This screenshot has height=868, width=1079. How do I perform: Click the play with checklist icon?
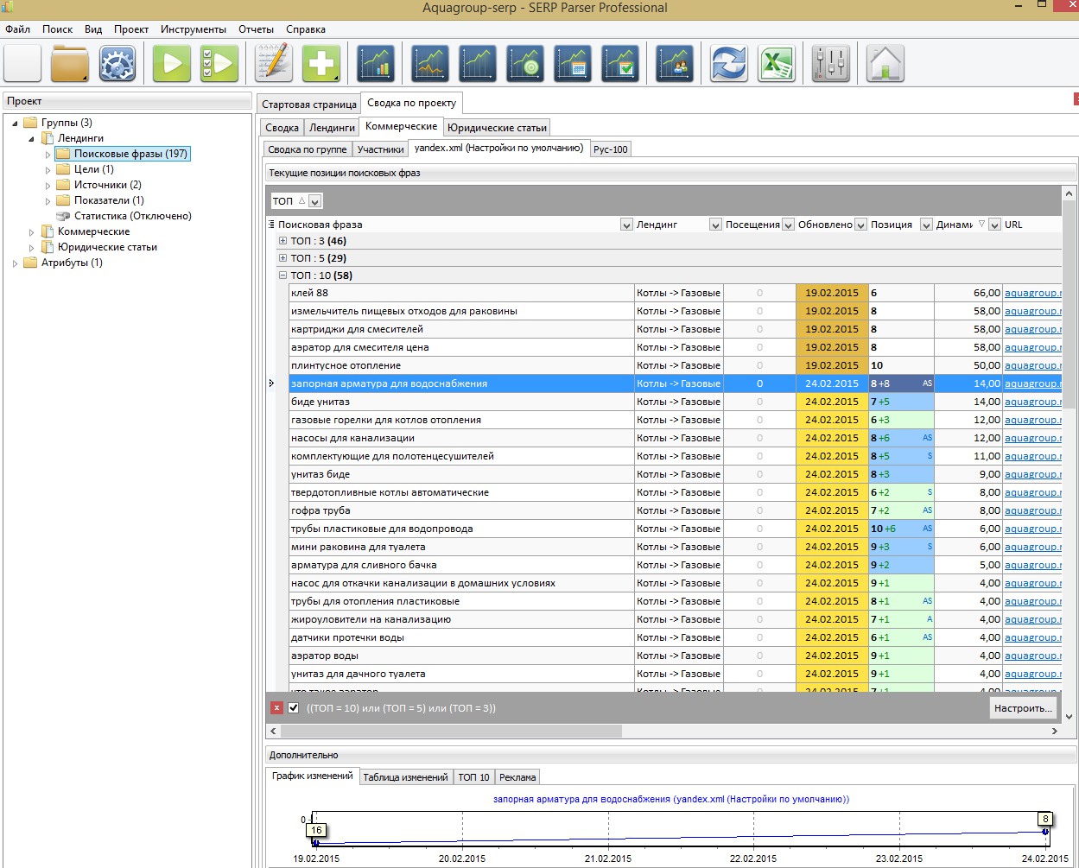coord(219,64)
